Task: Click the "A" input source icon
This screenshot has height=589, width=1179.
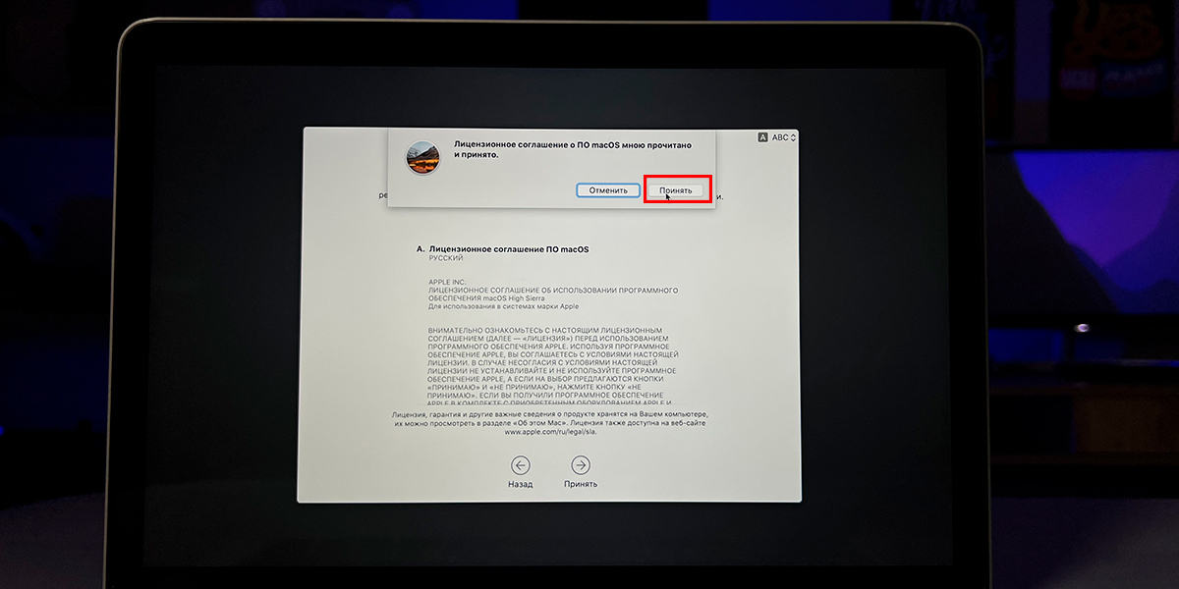Action: click(762, 138)
